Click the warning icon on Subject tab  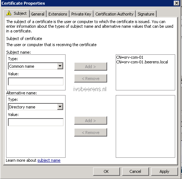pyautogui.click(x=9, y=13)
